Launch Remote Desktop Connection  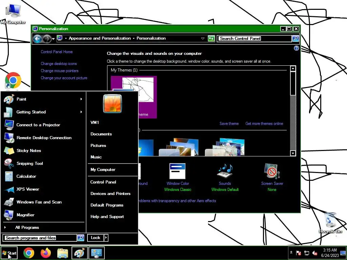[x=43, y=138]
